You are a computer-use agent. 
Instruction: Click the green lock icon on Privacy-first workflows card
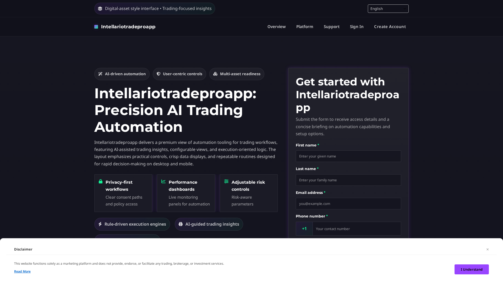coord(100,181)
